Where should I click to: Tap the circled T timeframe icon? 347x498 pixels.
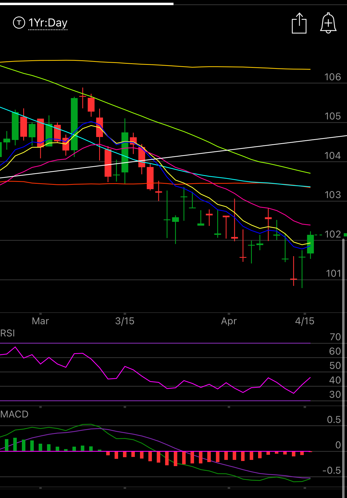click(x=19, y=22)
